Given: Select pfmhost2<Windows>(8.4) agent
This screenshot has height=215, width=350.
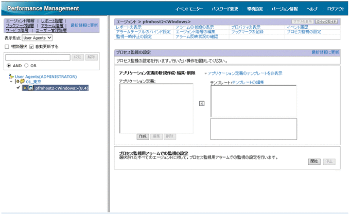Looking at the screenshot, I should (62, 88).
